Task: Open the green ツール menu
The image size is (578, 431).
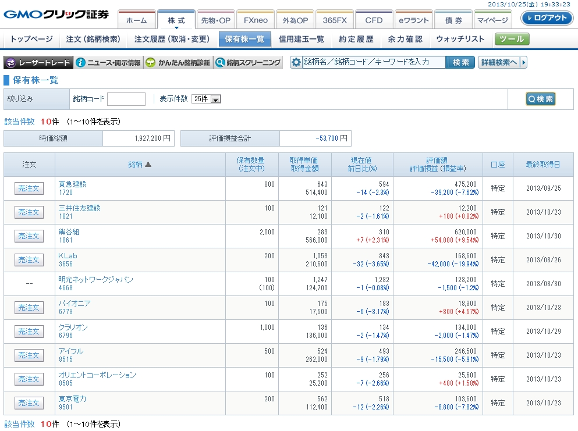Action: click(x=512, y=39)
